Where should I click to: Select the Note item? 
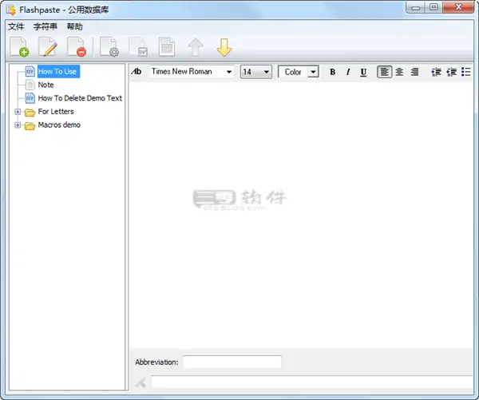point(46,85)
